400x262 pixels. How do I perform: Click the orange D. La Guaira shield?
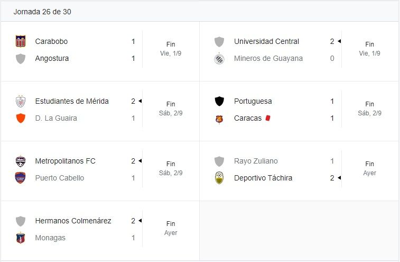[x=21, y=118]
